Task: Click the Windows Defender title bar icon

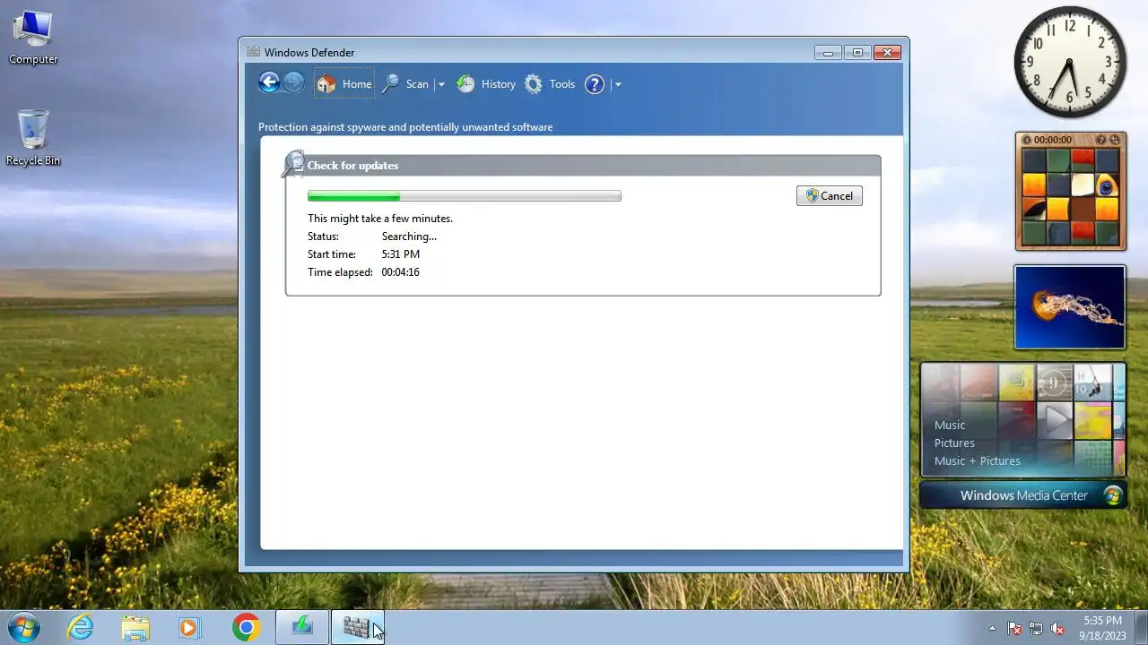Action: click(x=254, y=52)
